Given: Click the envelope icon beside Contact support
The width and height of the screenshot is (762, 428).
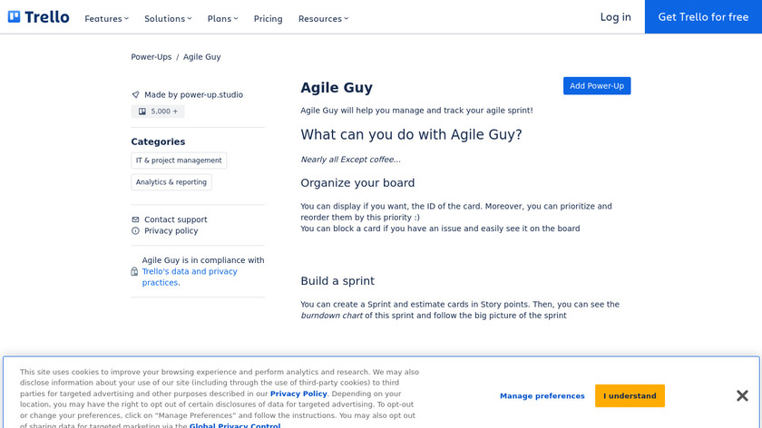Looking at the screenshot, I should click(x=135, y=219).
